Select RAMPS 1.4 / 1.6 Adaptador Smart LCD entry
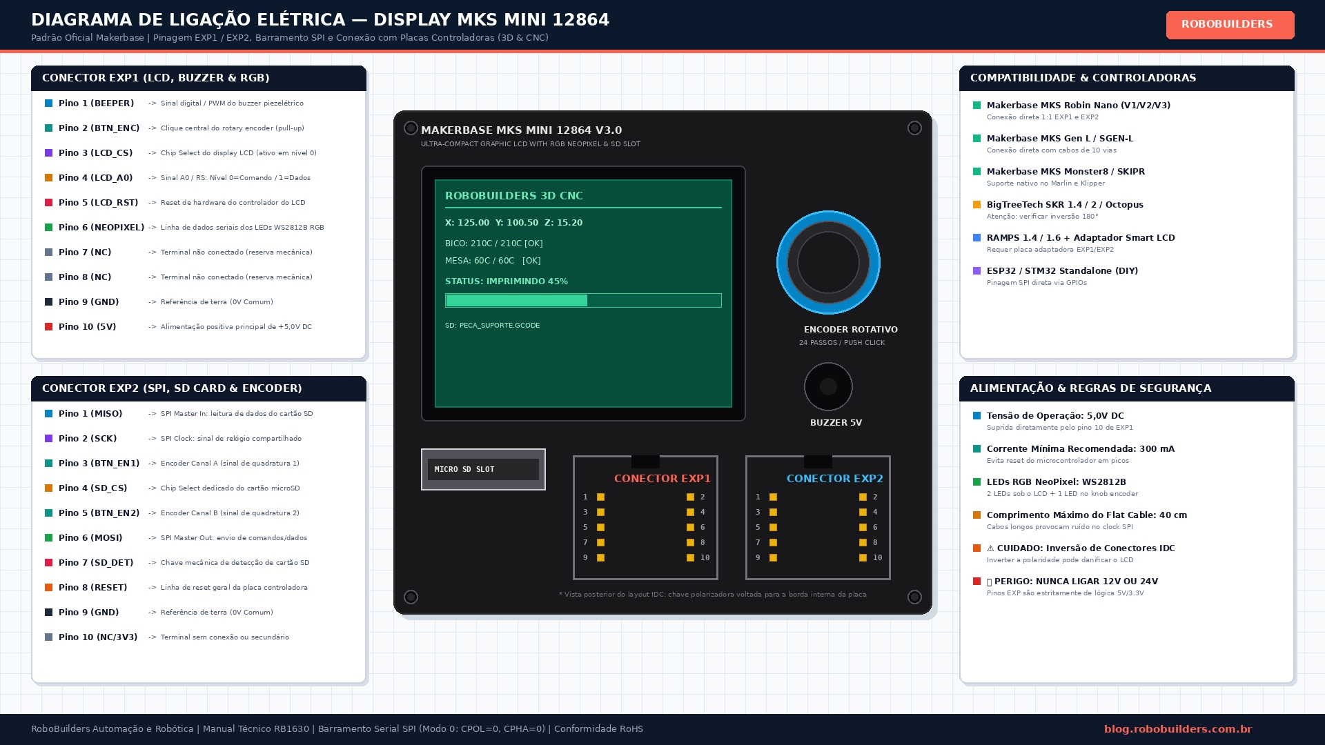Screen dimensions: 1325x745 pos(1081,238)
